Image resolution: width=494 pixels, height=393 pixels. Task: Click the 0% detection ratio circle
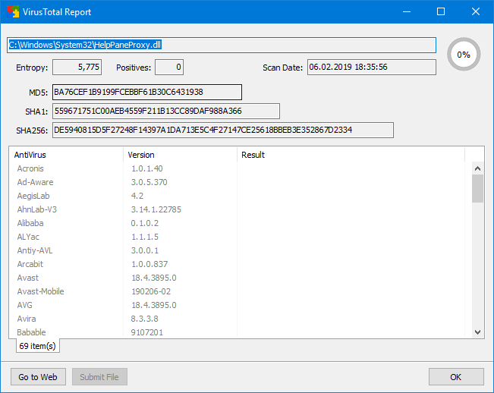(x=464, y=55)
